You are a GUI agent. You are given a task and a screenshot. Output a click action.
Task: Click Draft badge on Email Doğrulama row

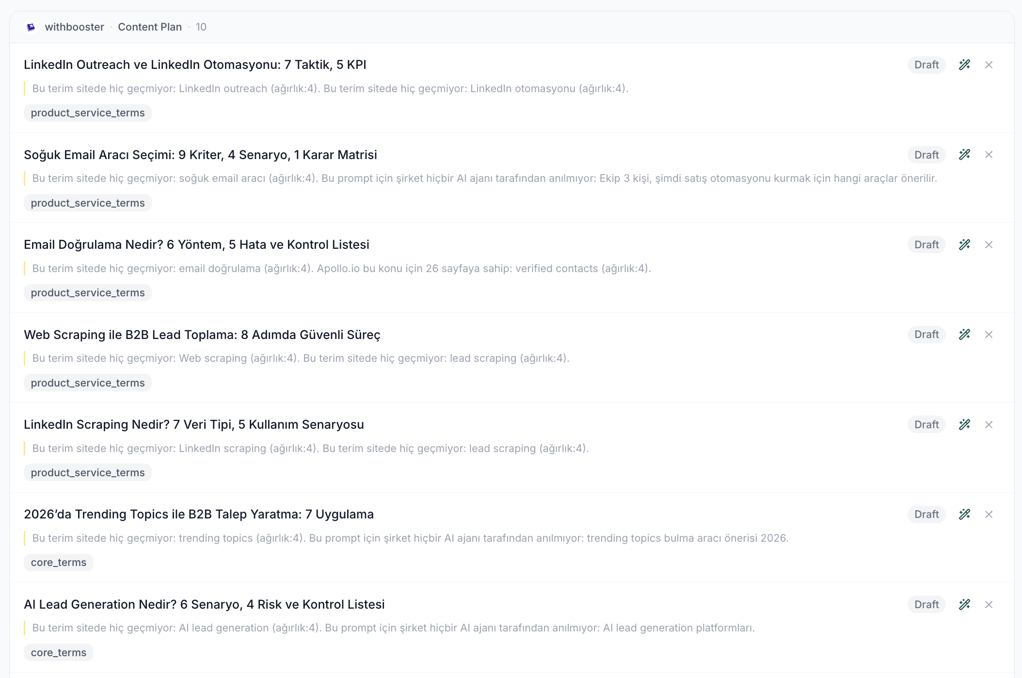926,244
